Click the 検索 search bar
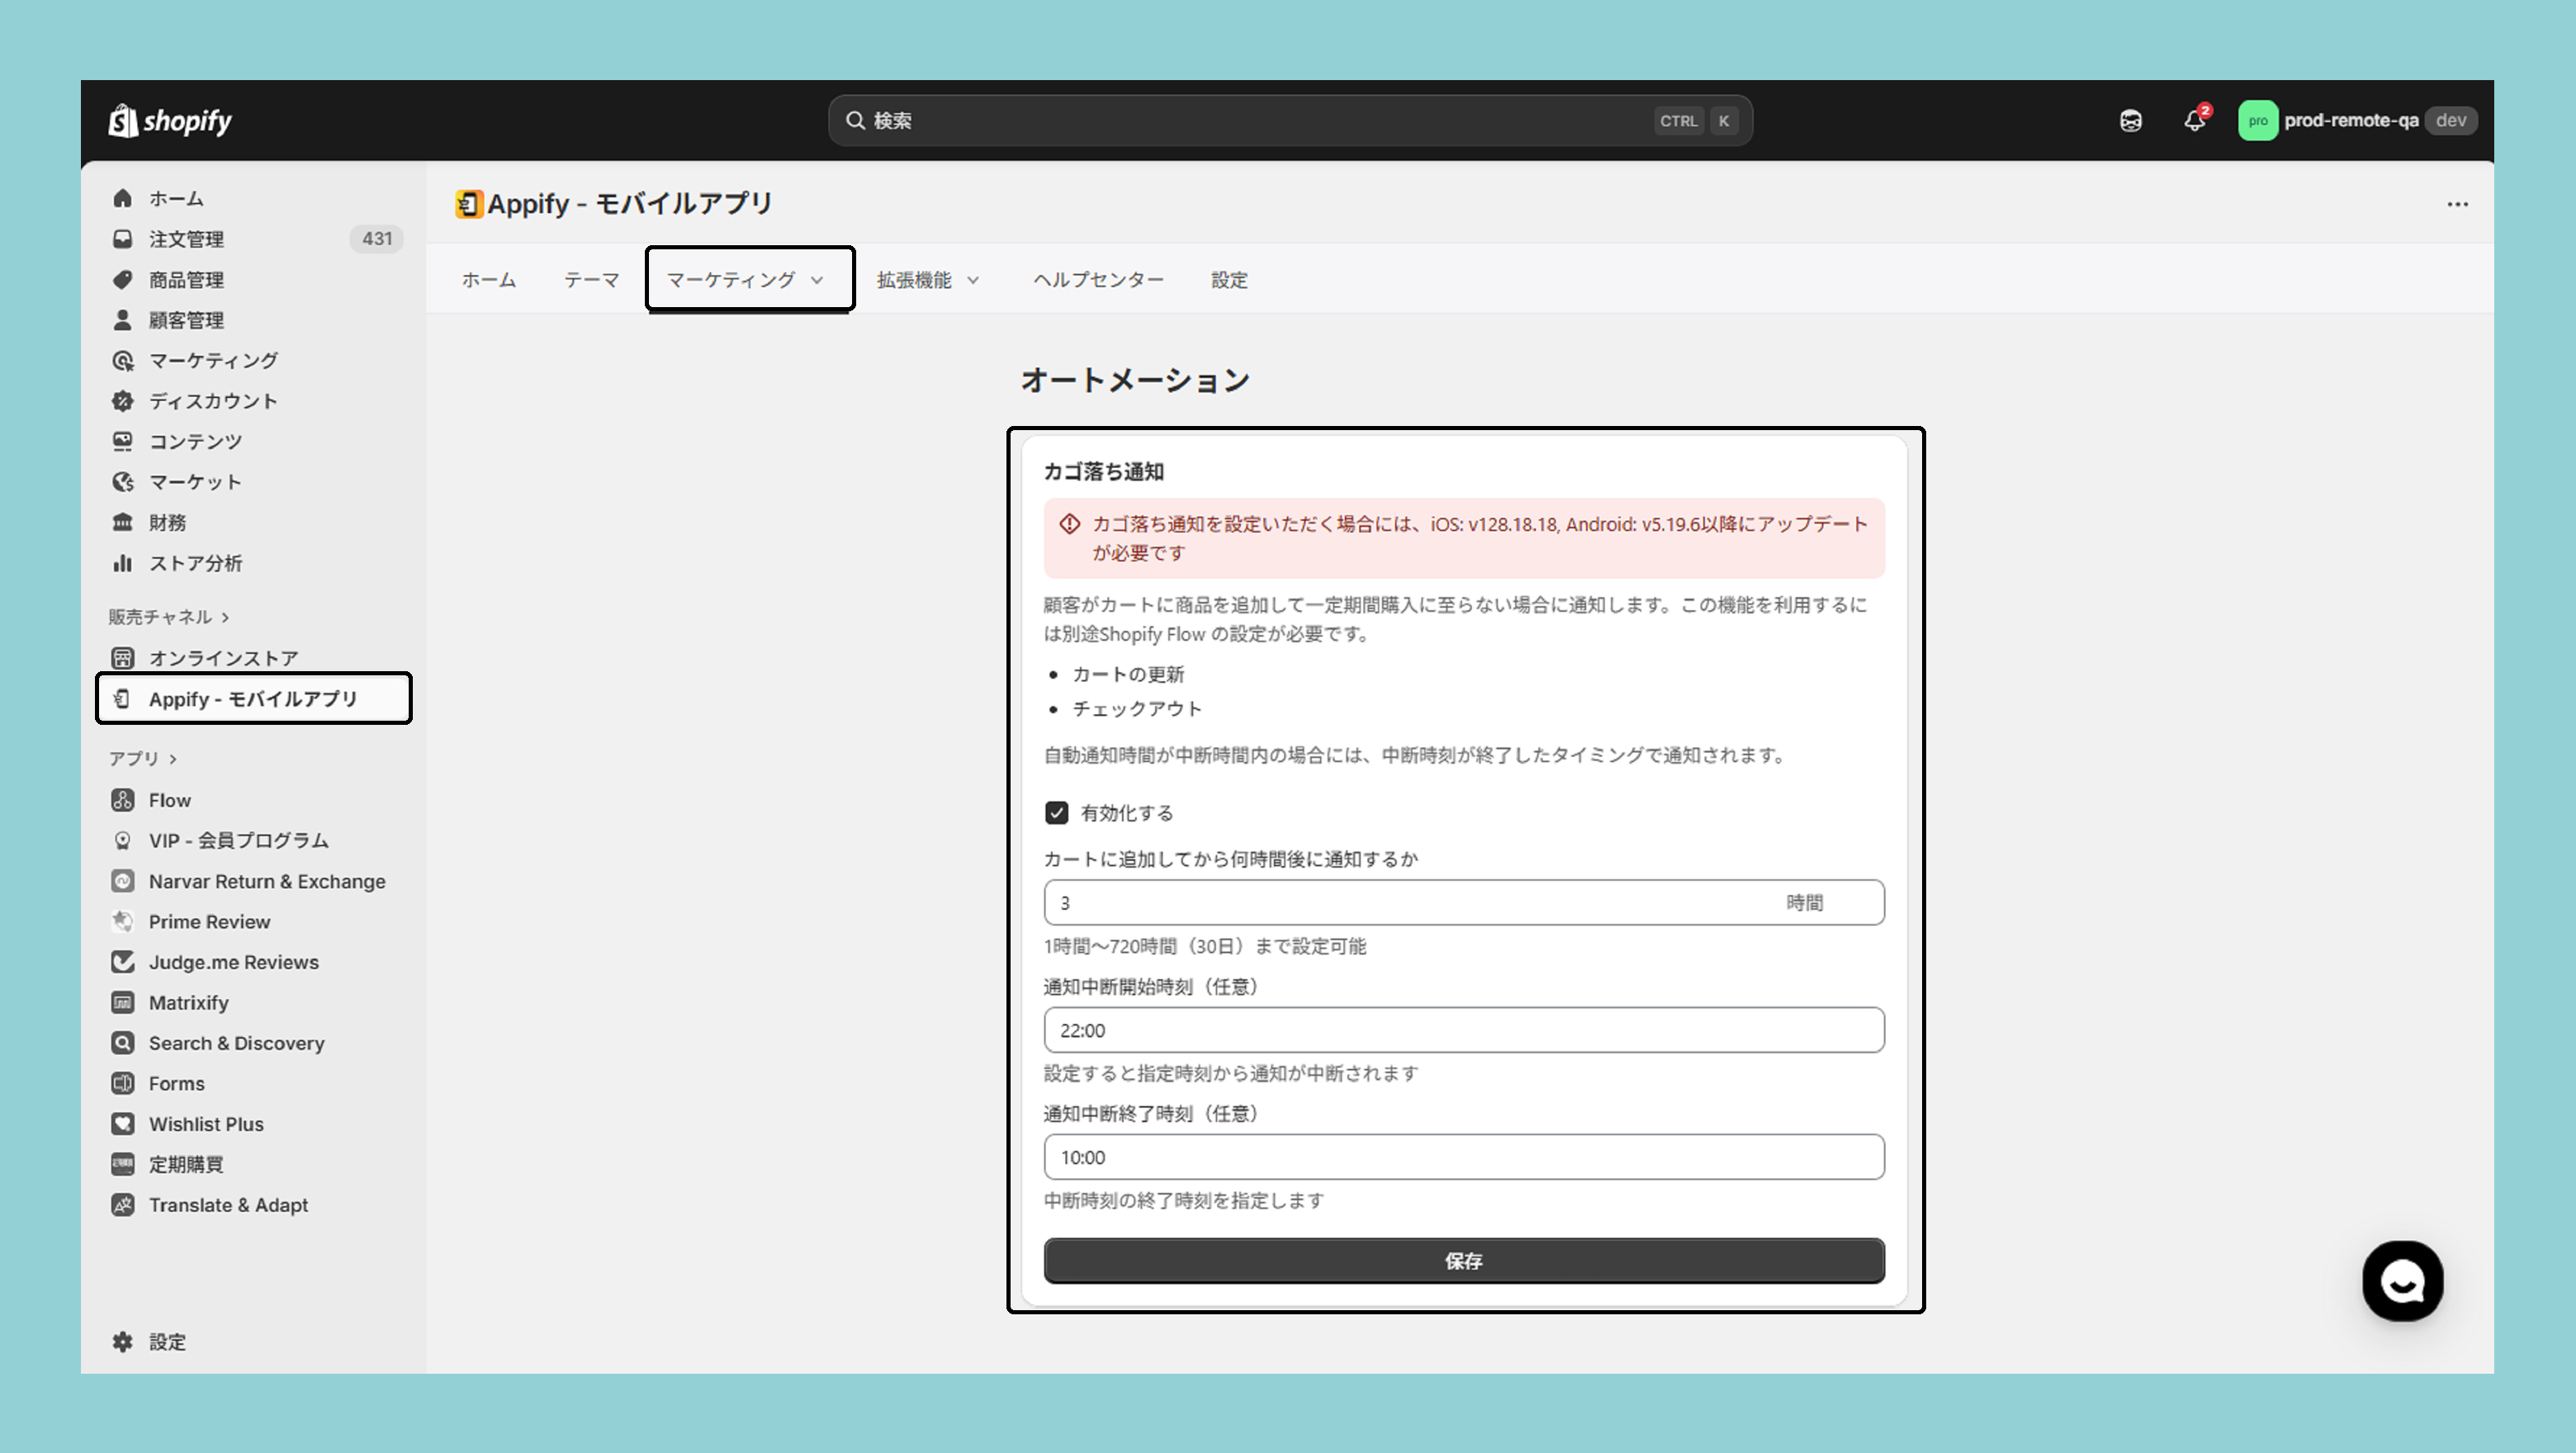 coord(1288,121)
